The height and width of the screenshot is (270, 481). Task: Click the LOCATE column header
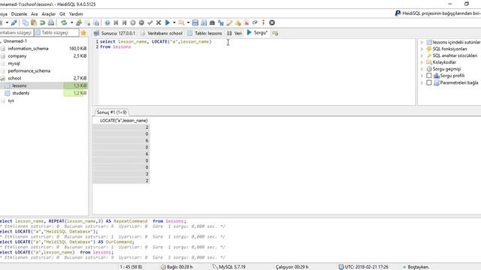(121, 121)
